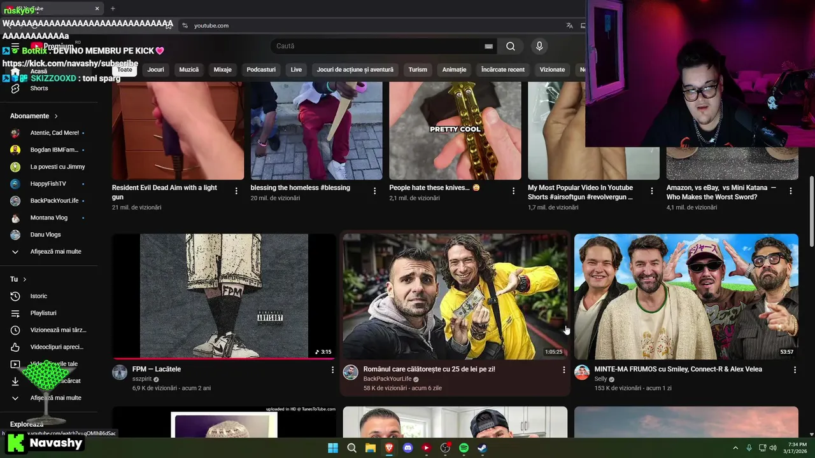The width and height of the screenshot is (815, 458).
Task: Open the on-screen keyboard icon in search box
Action: [488, 46]
